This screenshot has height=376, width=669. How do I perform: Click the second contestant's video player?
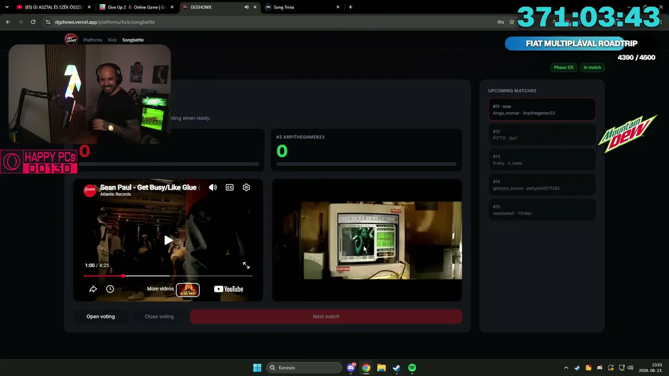click(367, 240)
